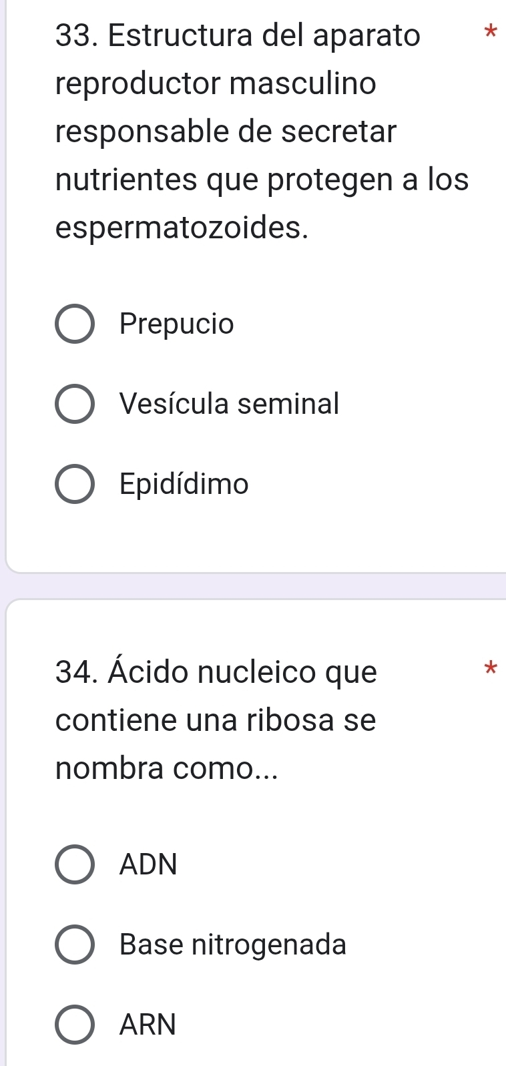Select the ADN radio button

click(74, 864)
